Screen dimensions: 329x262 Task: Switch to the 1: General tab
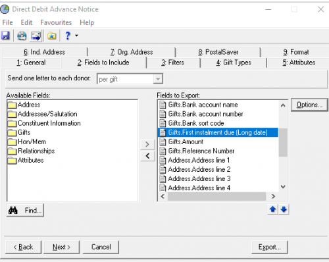[x=32, y=63]
